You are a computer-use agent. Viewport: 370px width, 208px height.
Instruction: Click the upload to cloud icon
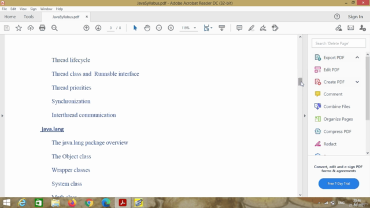pos(31,28)
